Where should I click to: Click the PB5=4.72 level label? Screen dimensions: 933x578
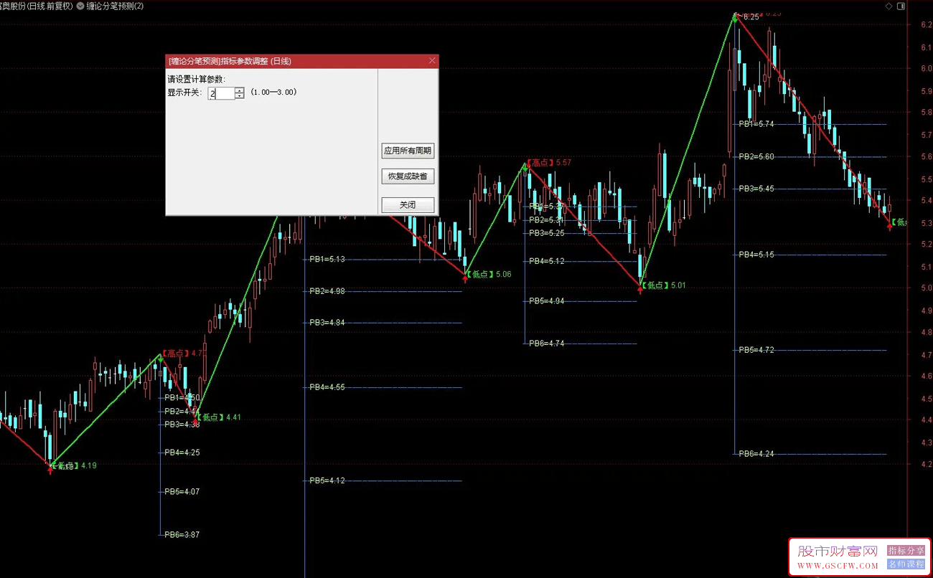pos(756,350)
